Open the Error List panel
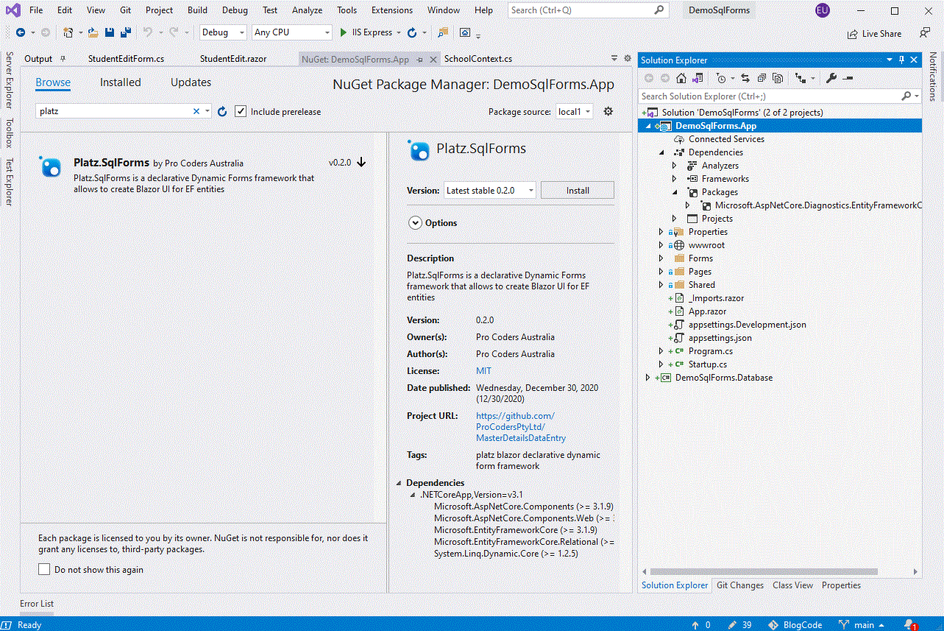This screenshot has width=944, height=631. 37,604
